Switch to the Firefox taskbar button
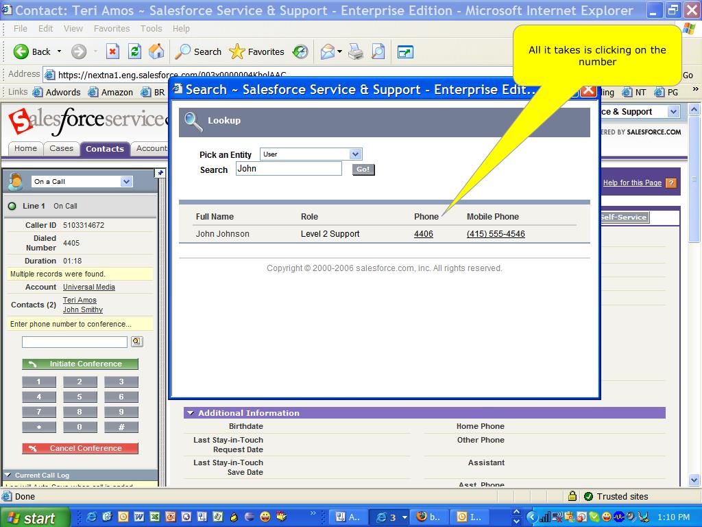 [429, 517]
